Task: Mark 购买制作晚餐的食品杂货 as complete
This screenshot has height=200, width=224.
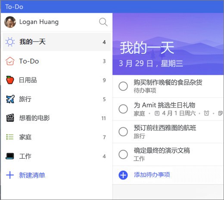Action: (x=123, y=86)
